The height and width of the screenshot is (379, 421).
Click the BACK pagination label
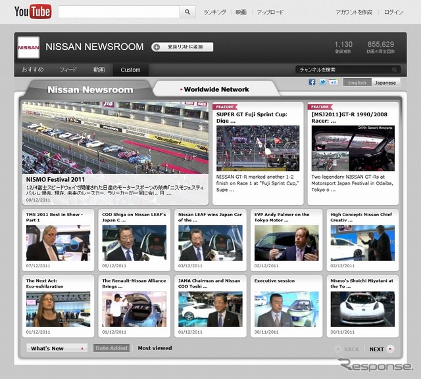pyautogui.click(x=351, y=349)
